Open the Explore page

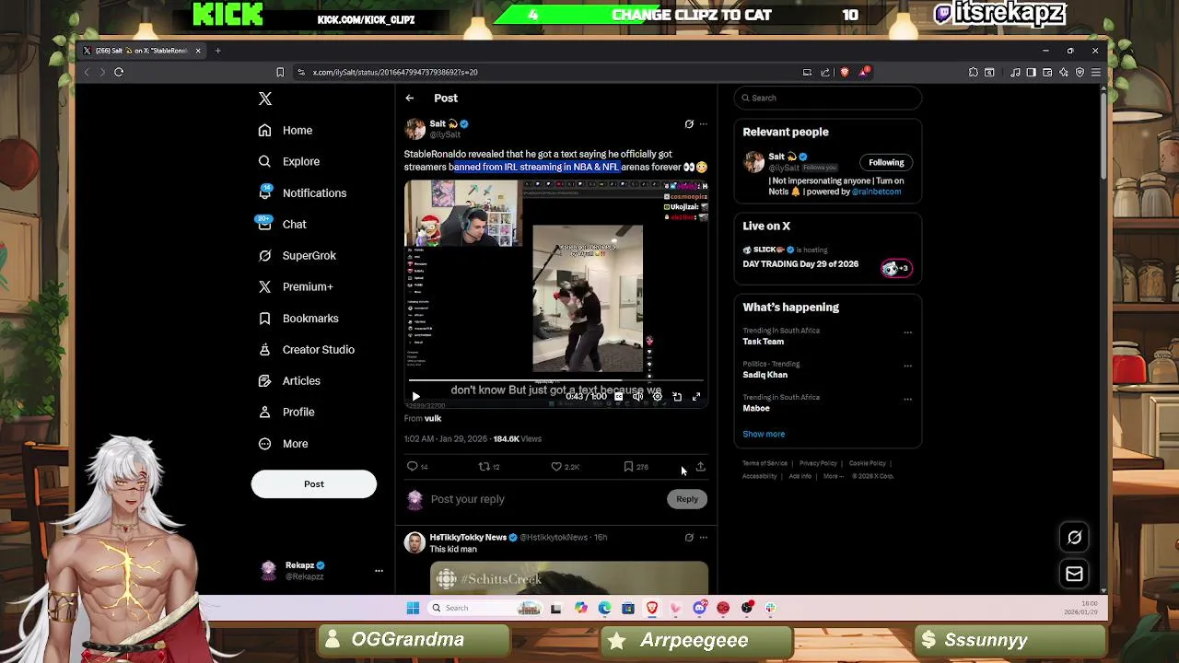point(289,162)
